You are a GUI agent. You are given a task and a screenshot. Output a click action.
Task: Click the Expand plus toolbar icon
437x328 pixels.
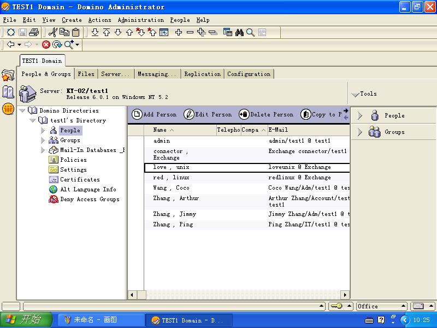click(179, 32)
